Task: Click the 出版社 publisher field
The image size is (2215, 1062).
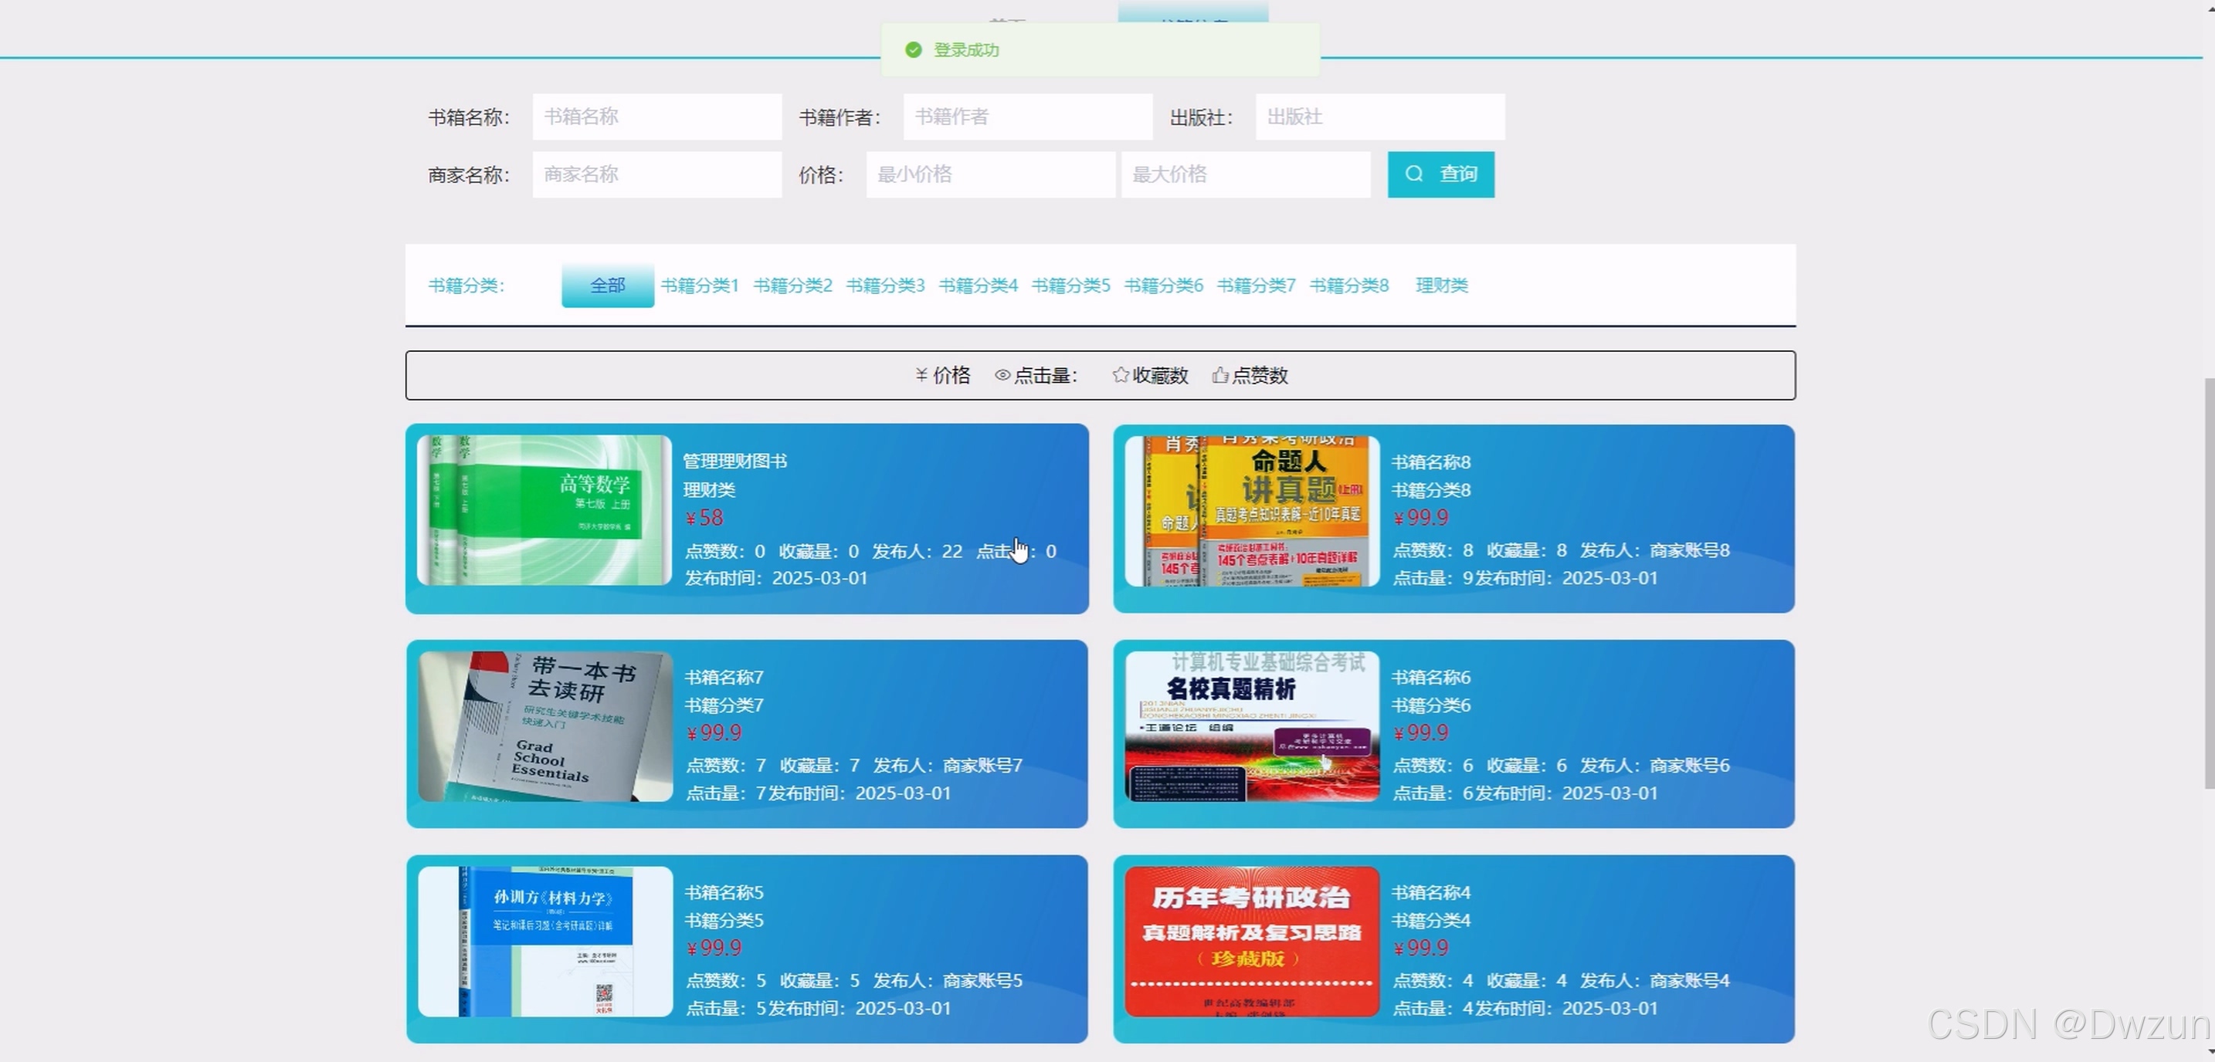Action: click(1379, 117)
